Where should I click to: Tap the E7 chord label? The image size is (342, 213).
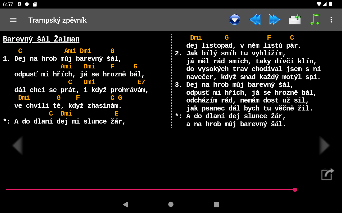[141, 82]
